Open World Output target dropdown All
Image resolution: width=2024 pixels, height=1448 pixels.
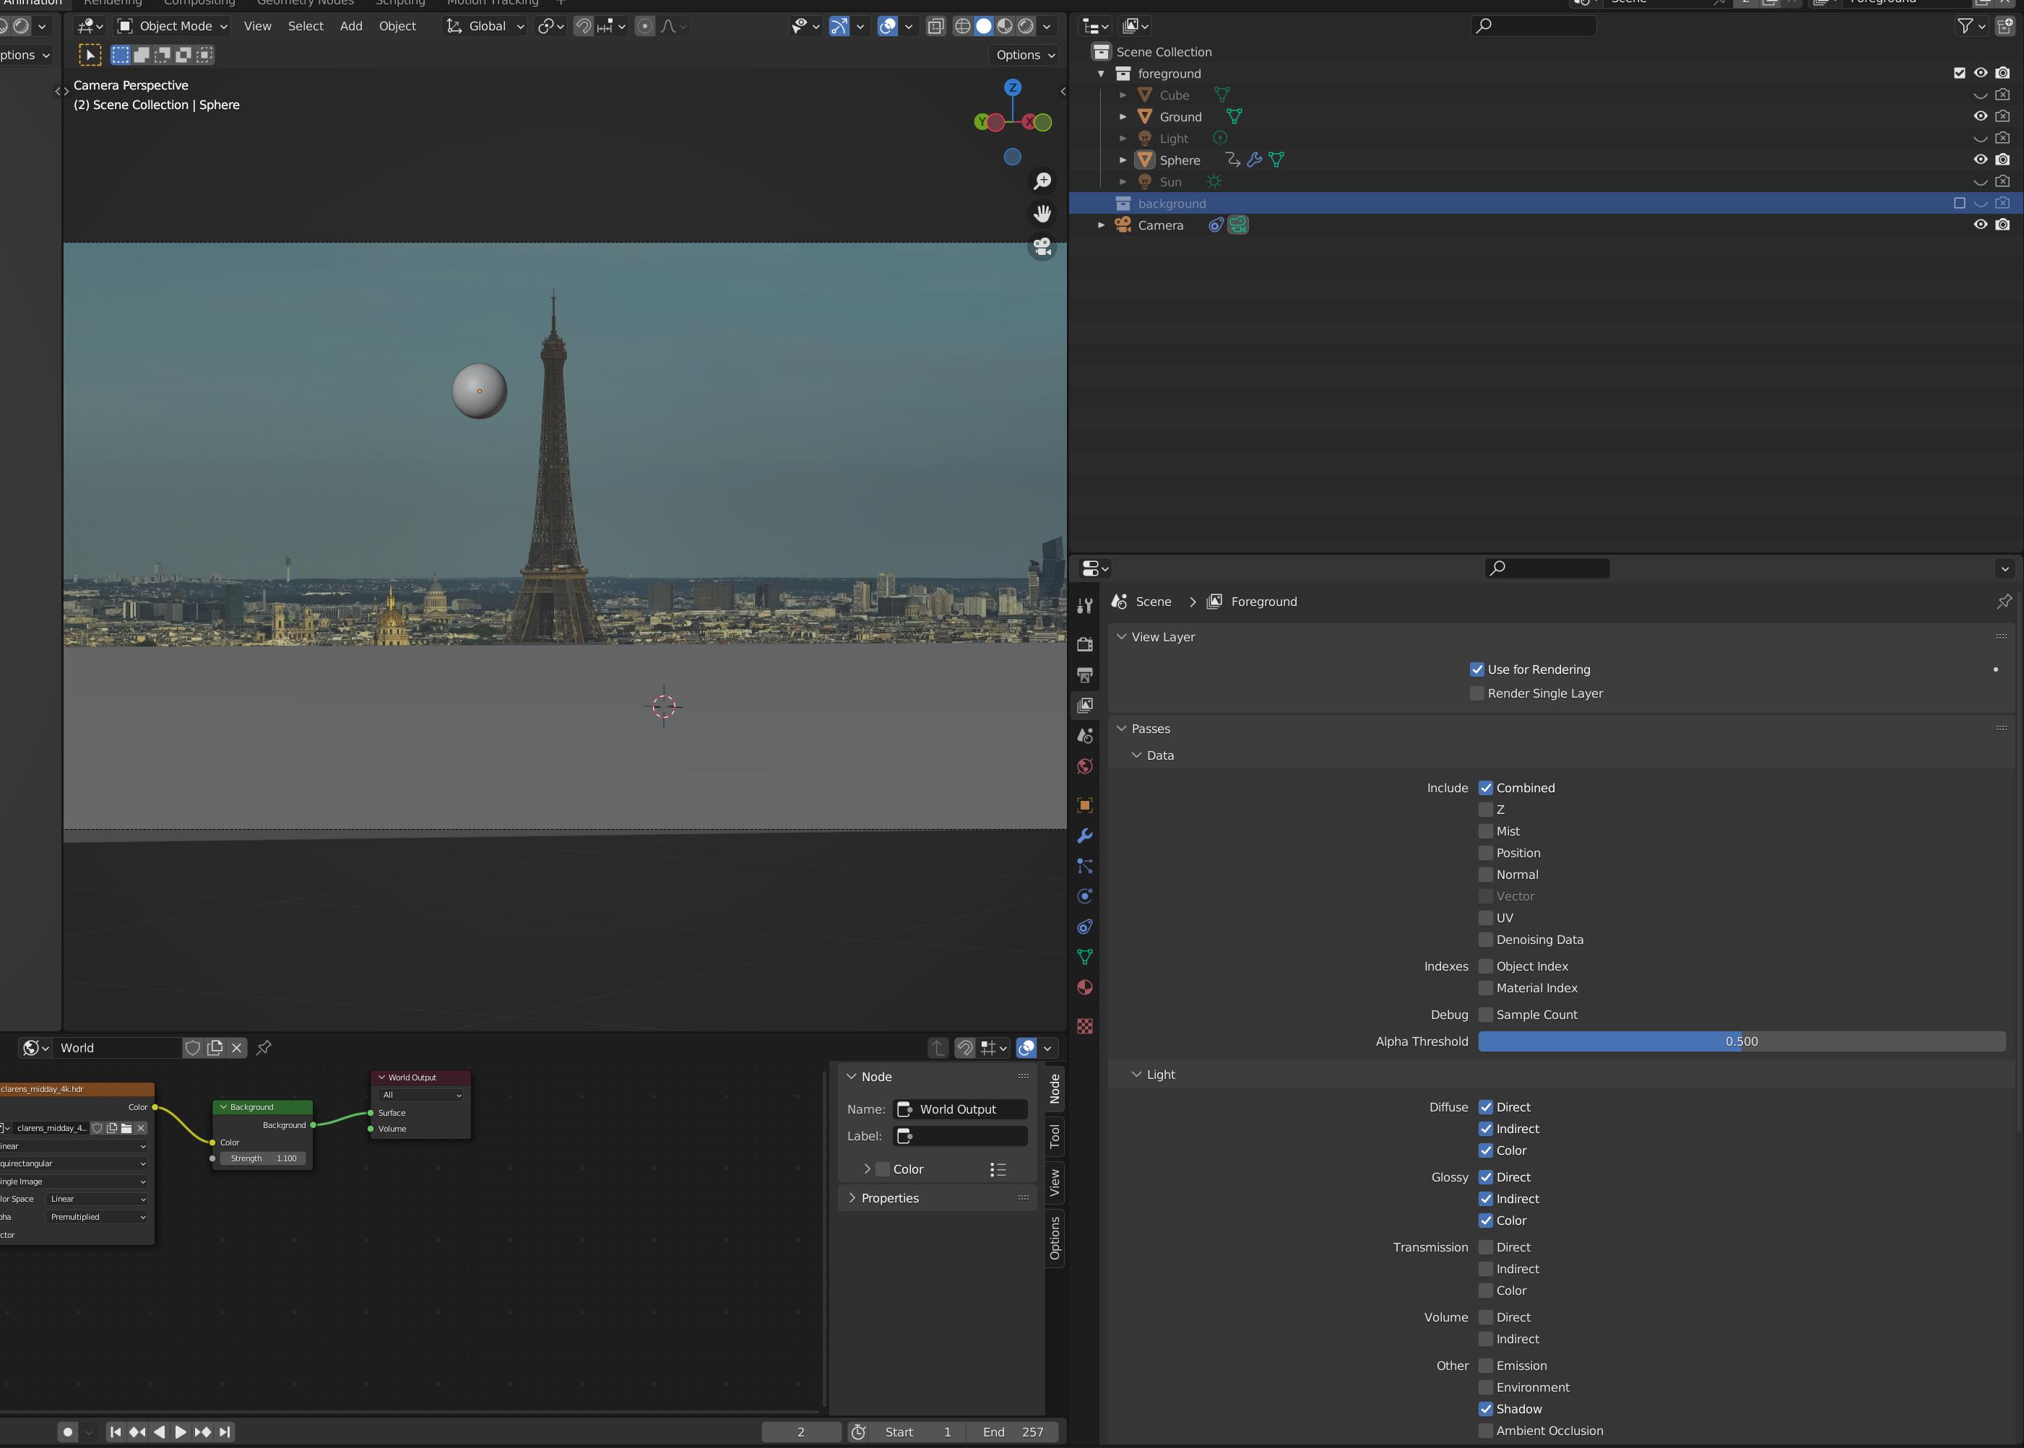[x=422, y=1095]
